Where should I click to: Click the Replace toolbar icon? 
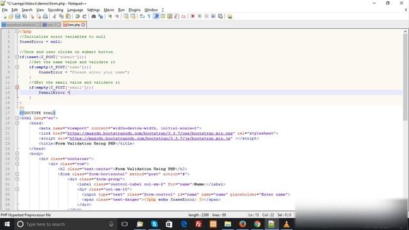pos(101,16)
